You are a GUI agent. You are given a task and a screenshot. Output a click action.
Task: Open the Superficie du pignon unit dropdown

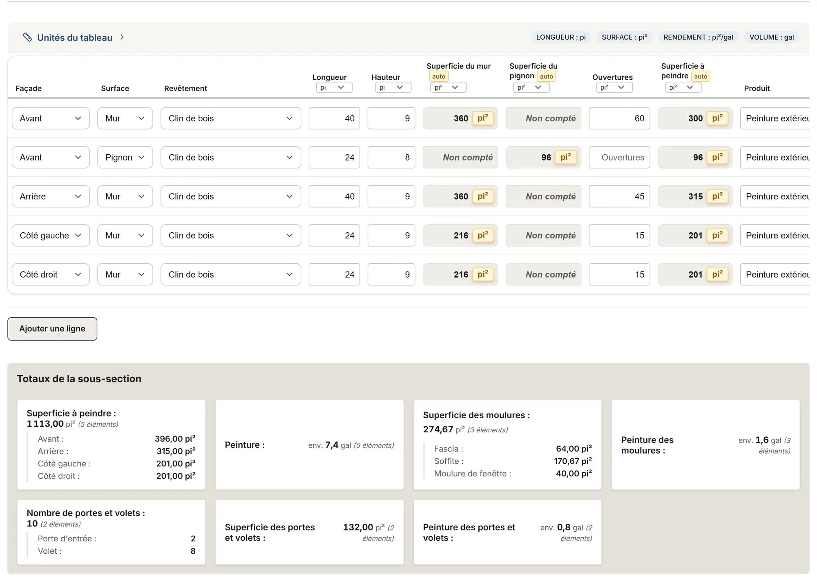point(531,87)
